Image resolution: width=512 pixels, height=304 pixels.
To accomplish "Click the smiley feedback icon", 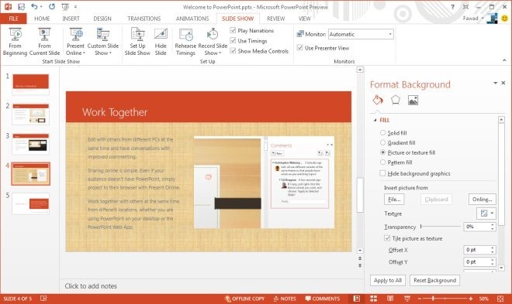I will click(504, 19).
